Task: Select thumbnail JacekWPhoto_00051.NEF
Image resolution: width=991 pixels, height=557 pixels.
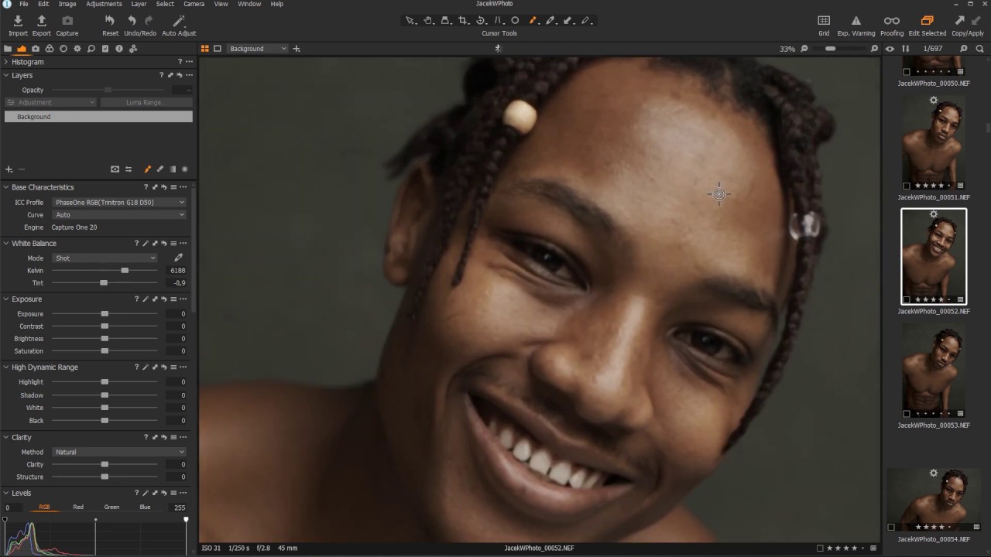Action: tap(934, 143)
